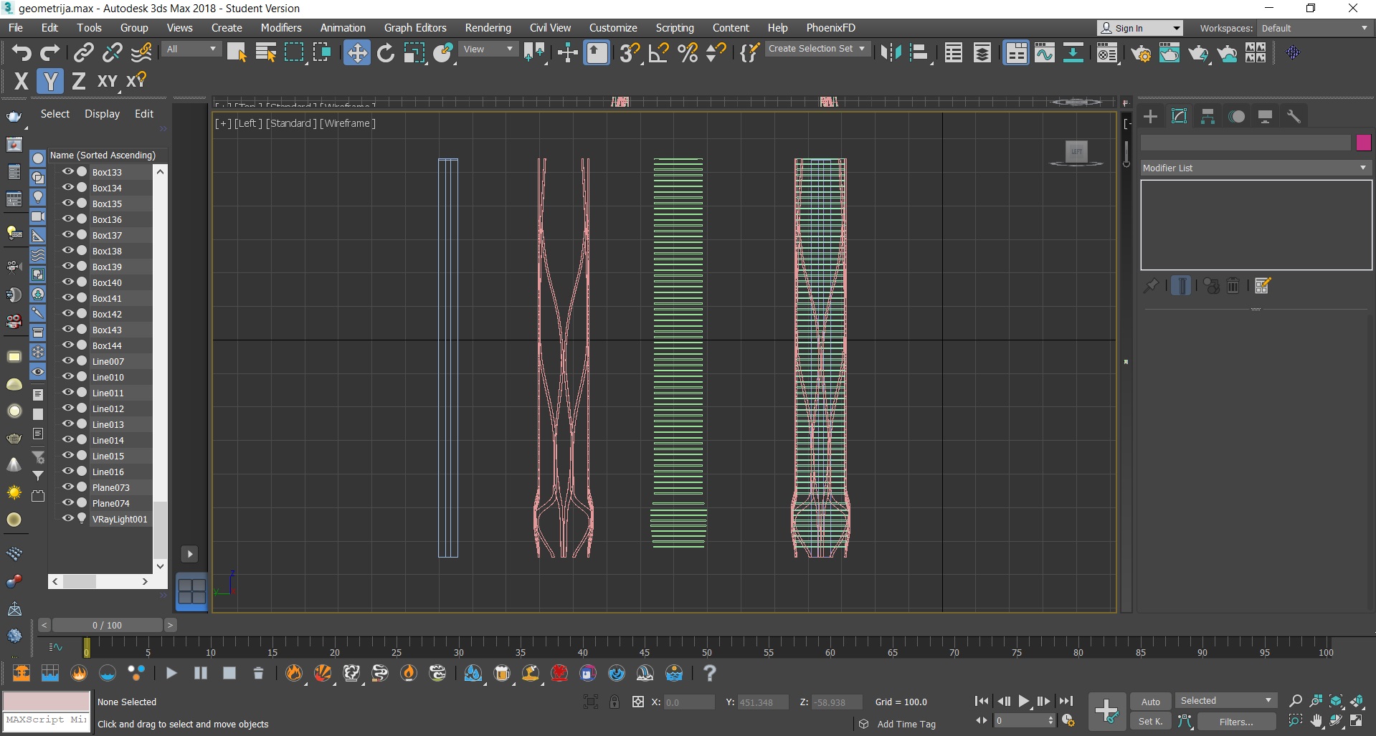The width and height of the screenshot is (1376, 736).
Task: Open the PhoenixFD menu
Action: coord(830,28)
